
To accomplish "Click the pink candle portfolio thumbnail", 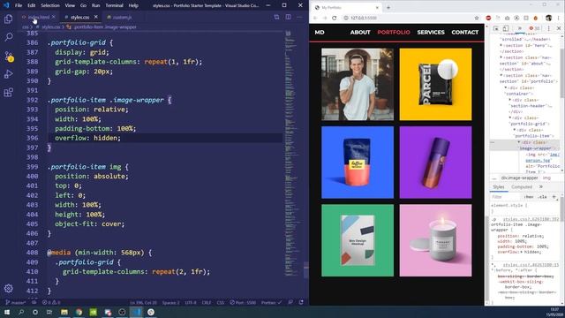I will click(435, 240).
